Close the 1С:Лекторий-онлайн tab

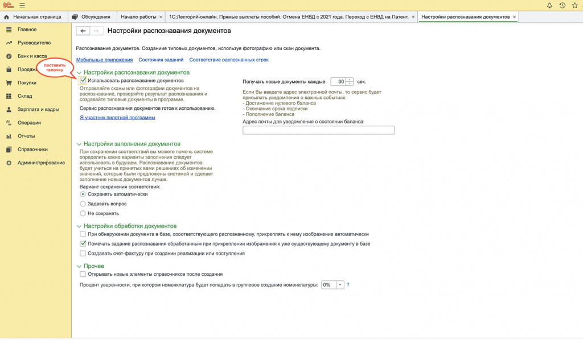pos(413,17)
